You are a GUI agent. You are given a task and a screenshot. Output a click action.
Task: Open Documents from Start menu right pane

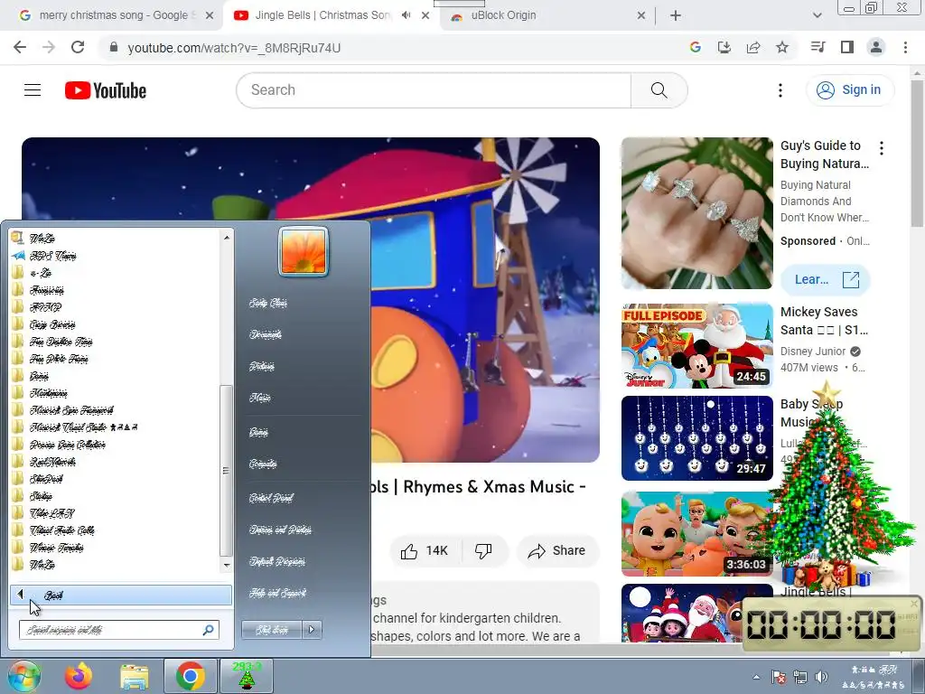266,334
